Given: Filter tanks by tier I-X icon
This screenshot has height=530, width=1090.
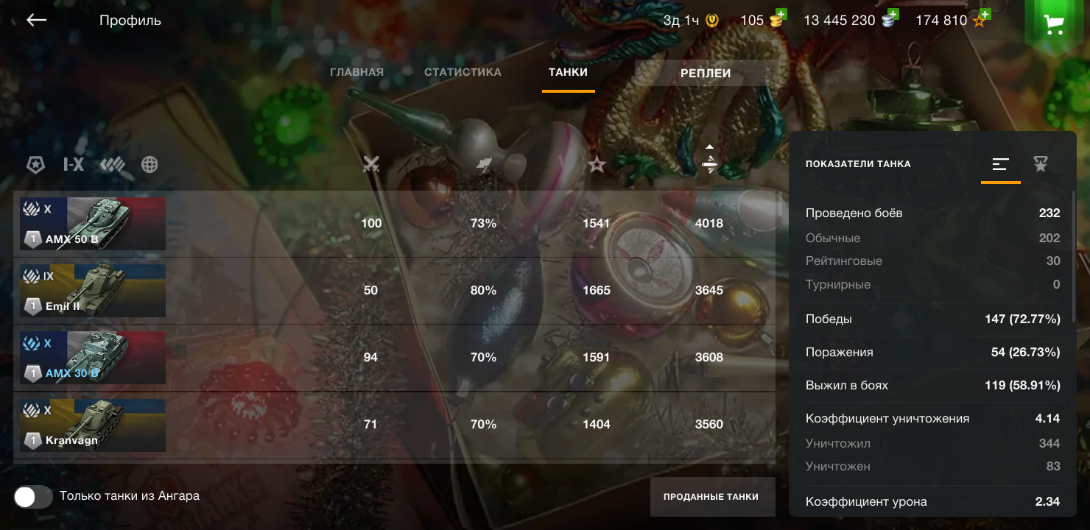Looking at the screenshot, I should coord(74,164).
